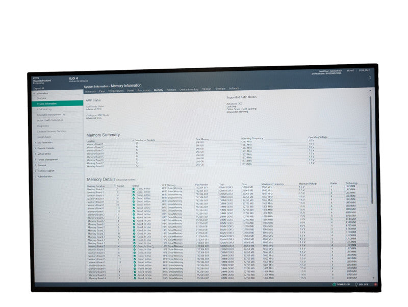Viewport: 408px width, 307px height.
Task: Expand the Power Management section
Action: point(36,160)
